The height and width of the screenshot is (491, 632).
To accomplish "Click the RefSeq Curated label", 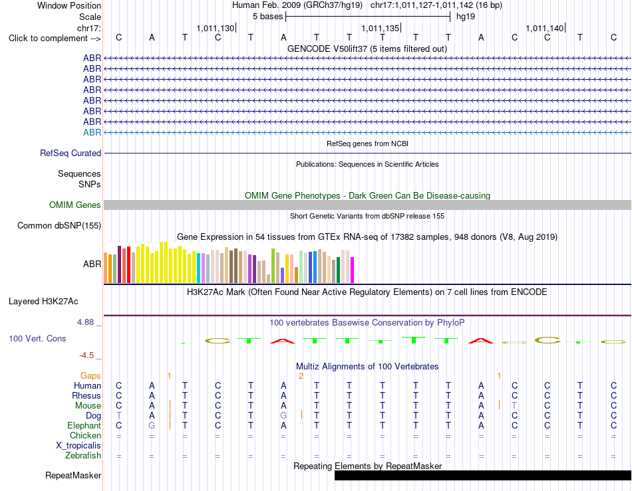I will click(71, 153).
